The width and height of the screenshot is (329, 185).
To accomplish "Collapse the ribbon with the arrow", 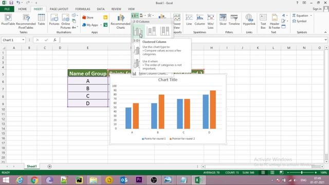I will 325,32.
